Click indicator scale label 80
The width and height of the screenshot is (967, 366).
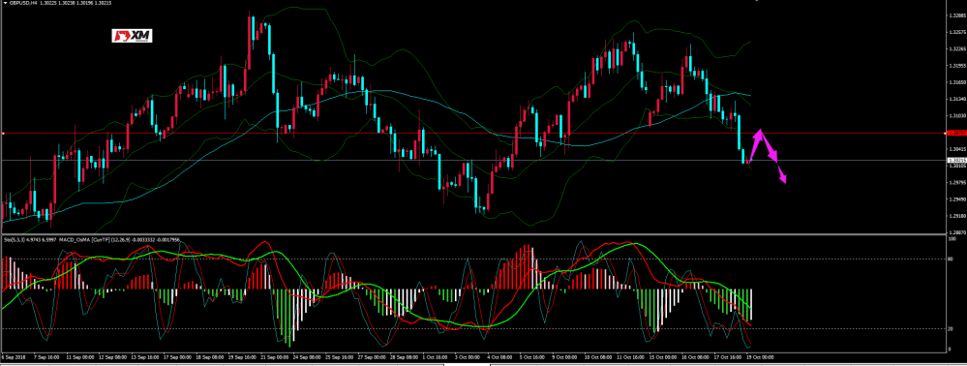click(951, 259)
